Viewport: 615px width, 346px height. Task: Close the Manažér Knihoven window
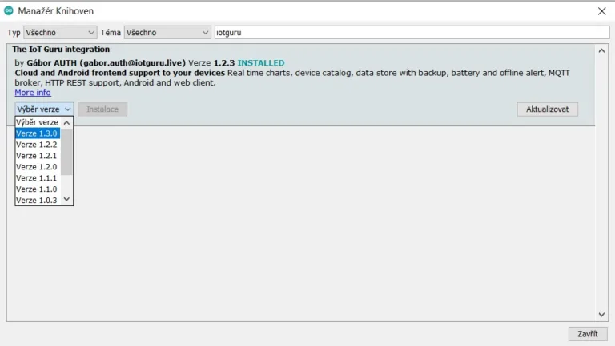[601, 11]
